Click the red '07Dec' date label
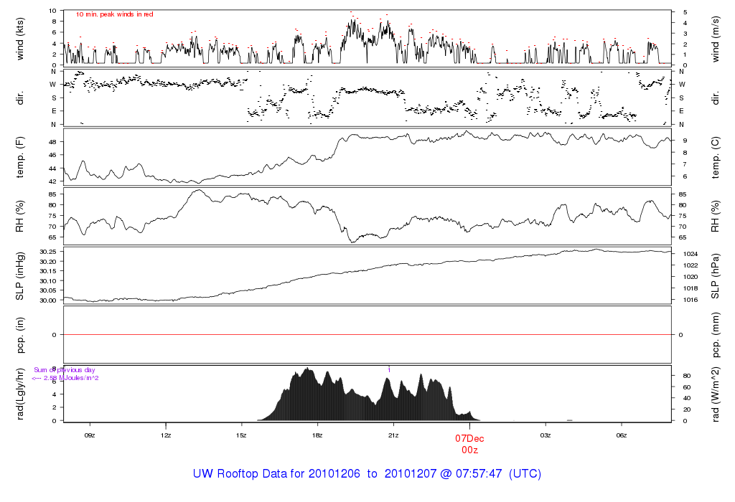This screenshot has height=502, width=735. pyautogui.click(x=469, y=439)
